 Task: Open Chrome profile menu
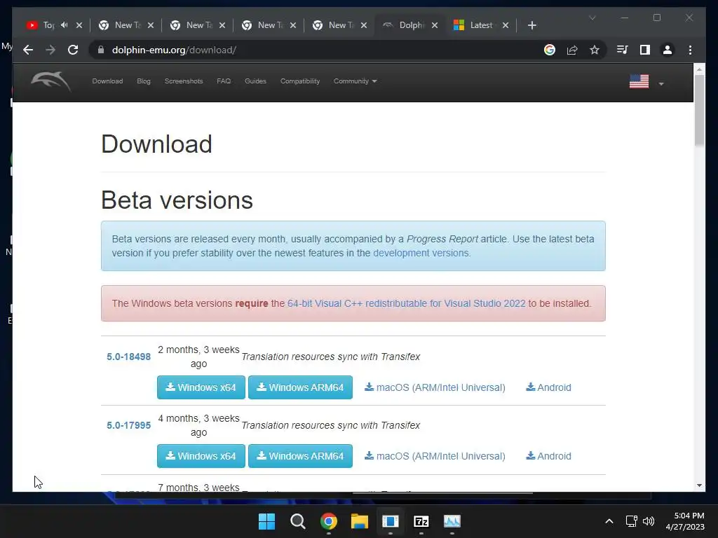668,50
